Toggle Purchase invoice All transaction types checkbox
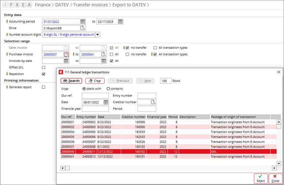Viewport: 284px width, 185px height. (155, 54)
